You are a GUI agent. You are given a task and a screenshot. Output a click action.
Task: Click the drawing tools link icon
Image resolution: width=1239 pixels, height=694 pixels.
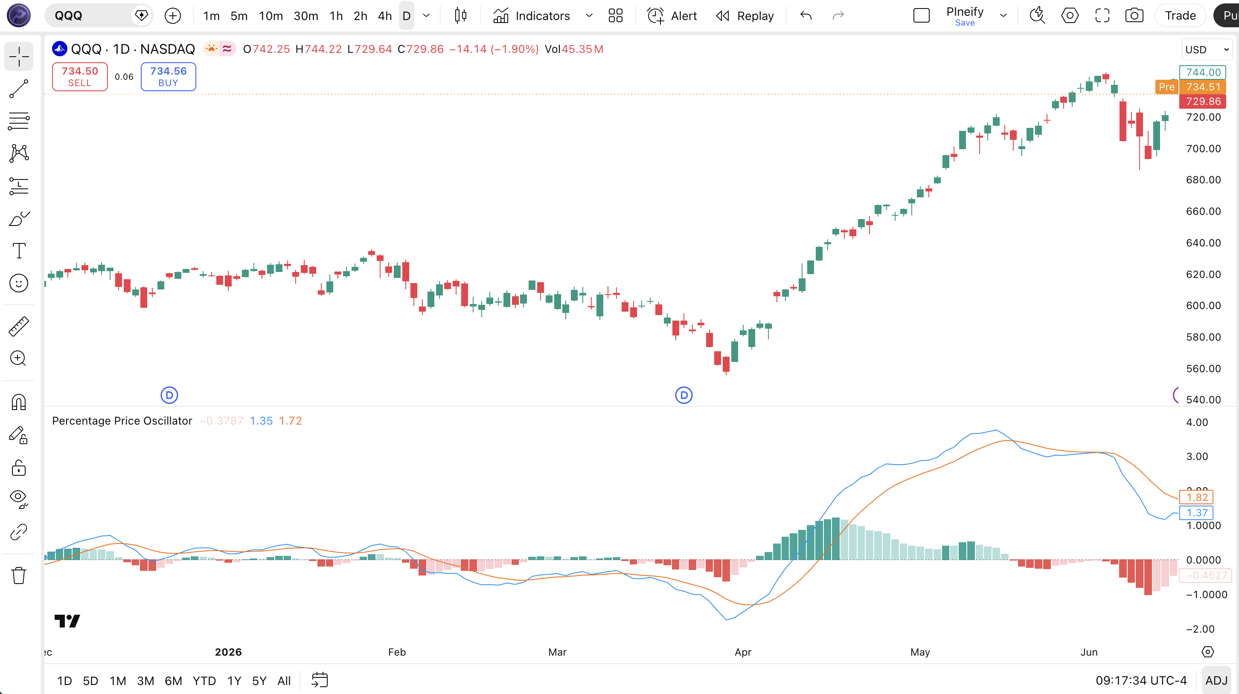[19, 532]
